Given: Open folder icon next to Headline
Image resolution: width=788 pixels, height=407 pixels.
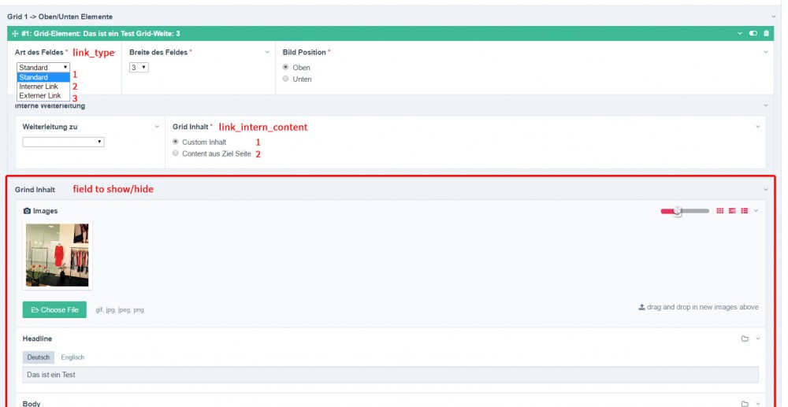Looking at the screenshot, I should coord(745,339).
